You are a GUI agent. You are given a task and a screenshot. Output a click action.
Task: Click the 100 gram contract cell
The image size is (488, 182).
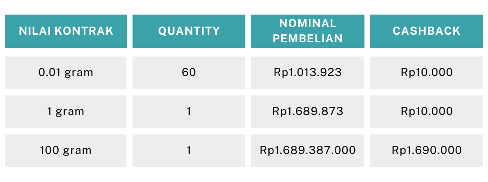click(x=66, y=151)
